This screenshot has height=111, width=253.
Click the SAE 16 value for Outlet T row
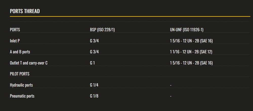(191, 63)
